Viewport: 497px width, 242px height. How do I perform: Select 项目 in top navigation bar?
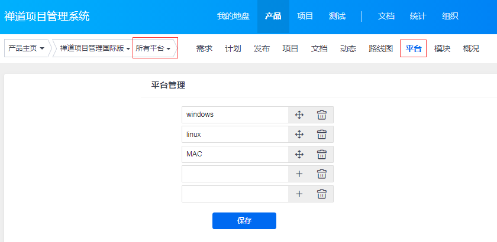(x=305, y=16)
